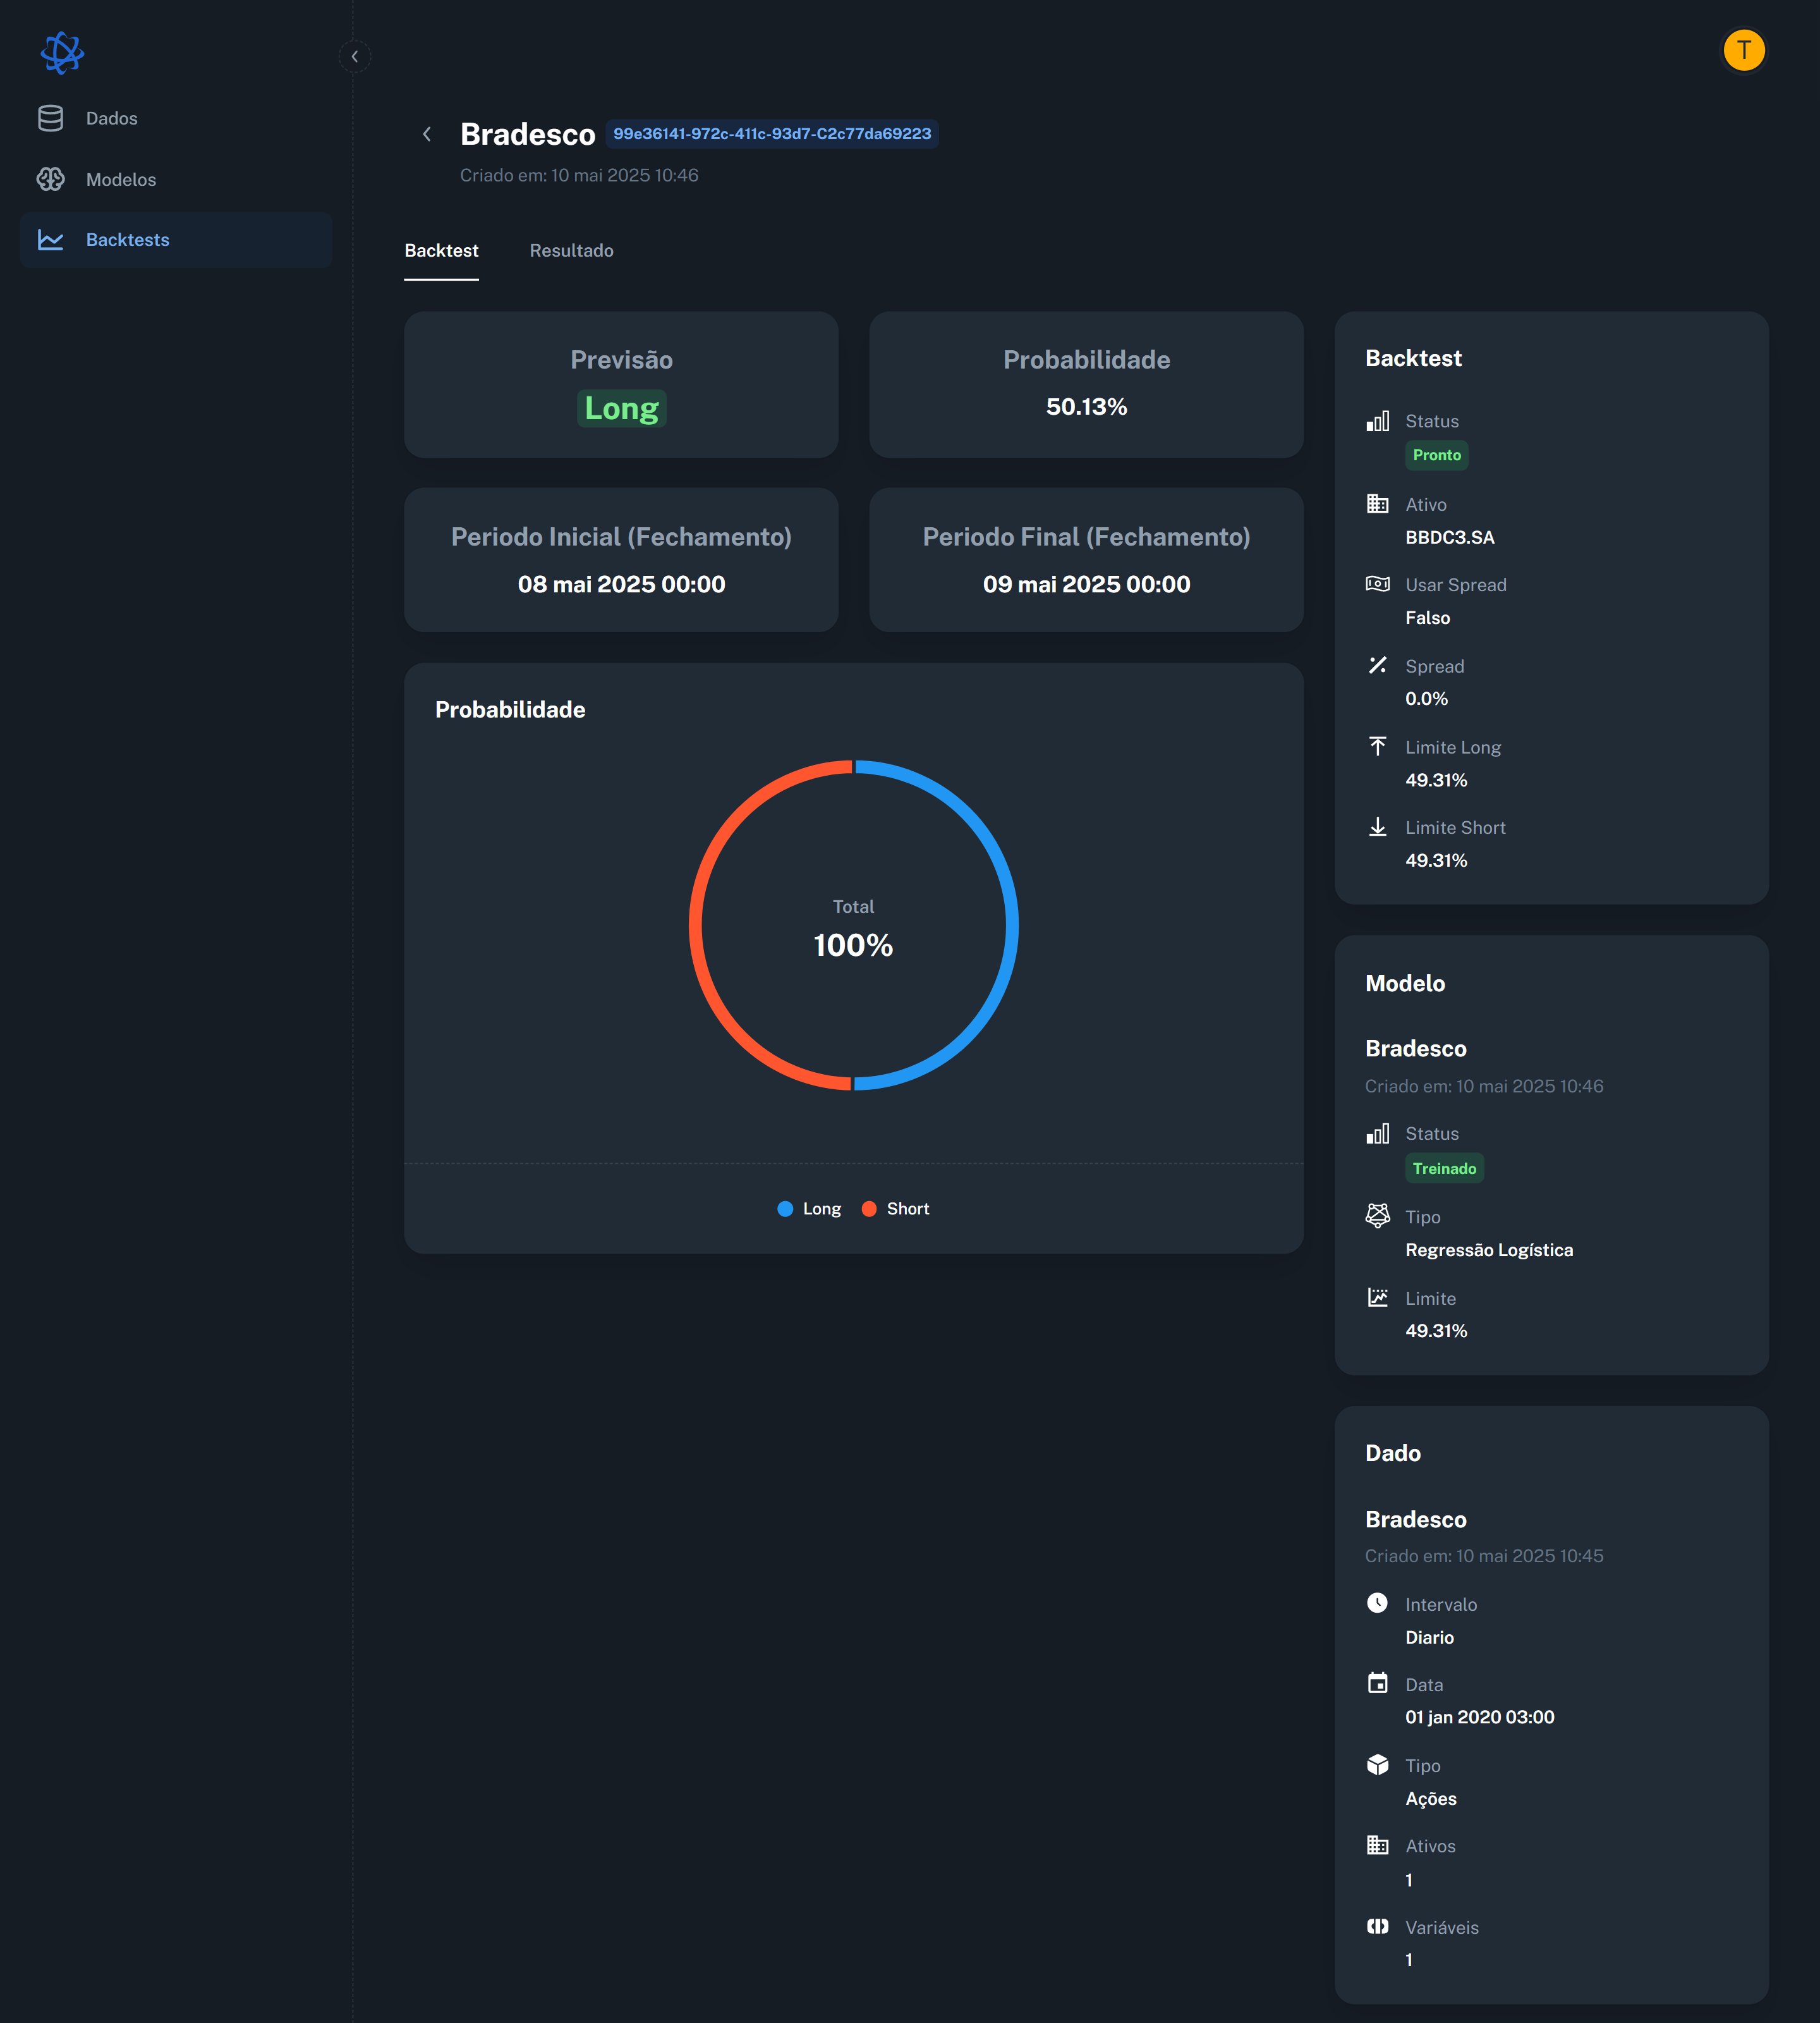Click the 0.0% spread value

click(x=1426, y=699)
